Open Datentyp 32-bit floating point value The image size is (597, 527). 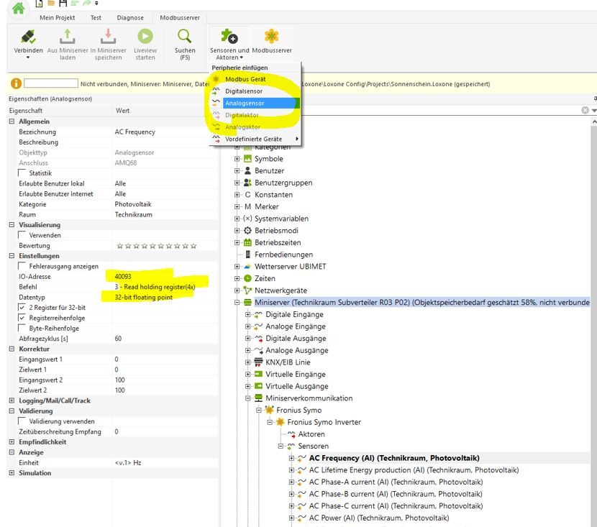click(x=144, y=297)
